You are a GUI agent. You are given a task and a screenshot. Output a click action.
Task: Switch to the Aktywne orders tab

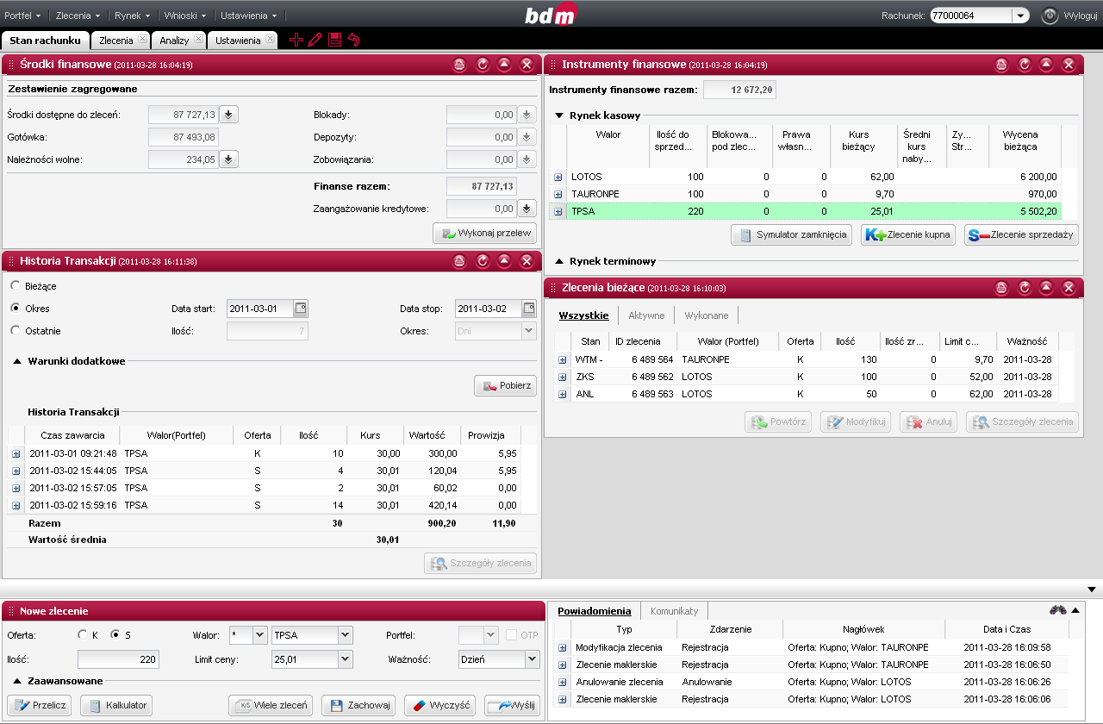[x=646, y=315]
